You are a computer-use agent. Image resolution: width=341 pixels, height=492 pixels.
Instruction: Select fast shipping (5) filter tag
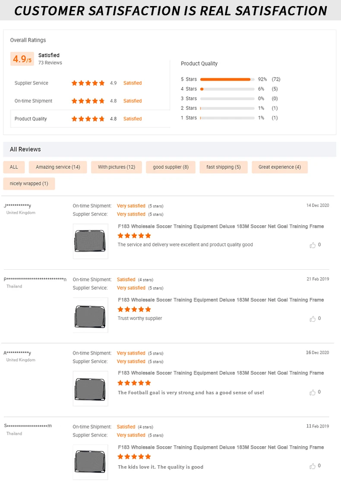[224, 167]
